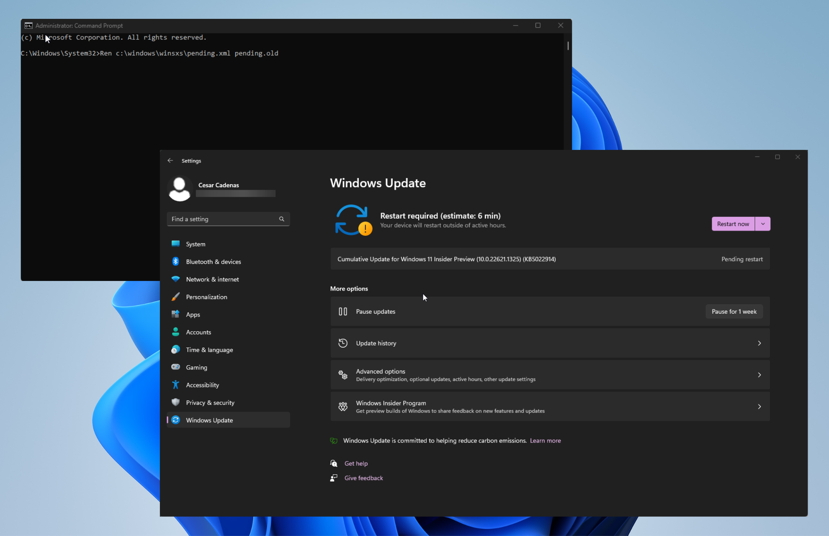Click the Pending restart status text
The image size is (829, 536).
[x=742, y=259]
